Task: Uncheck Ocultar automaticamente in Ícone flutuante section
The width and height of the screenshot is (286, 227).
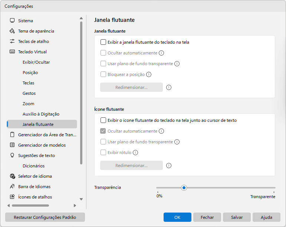Action: click(103, 131)
